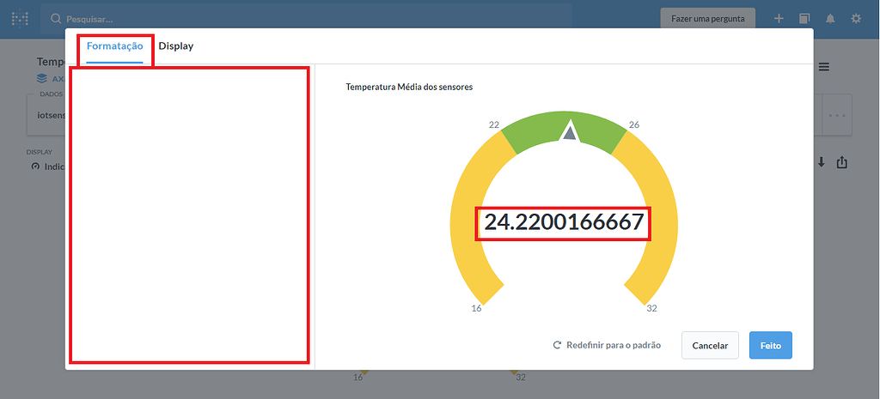This screenshot has height=399, width=880.
Task: Click the gauge needle pointer
Action: (x=568, y=131)
